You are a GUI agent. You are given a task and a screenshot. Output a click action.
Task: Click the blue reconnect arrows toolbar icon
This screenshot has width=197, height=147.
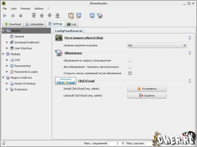[x=92, y=16]
